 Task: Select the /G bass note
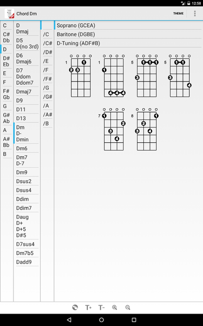(x=48, y=88)
